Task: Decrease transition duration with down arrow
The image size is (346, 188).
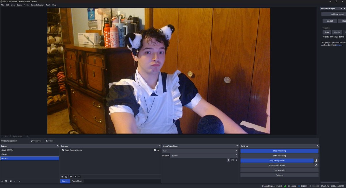Action: [236, 157]
